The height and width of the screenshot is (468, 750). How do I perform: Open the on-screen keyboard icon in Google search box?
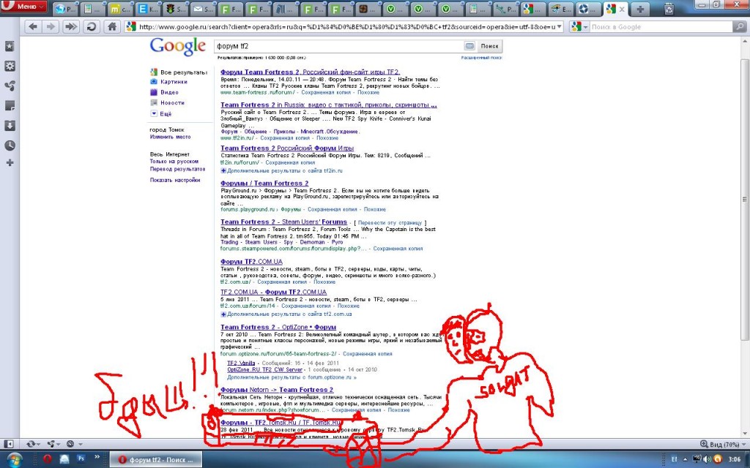pyautogui.click(x=469, y=46)
